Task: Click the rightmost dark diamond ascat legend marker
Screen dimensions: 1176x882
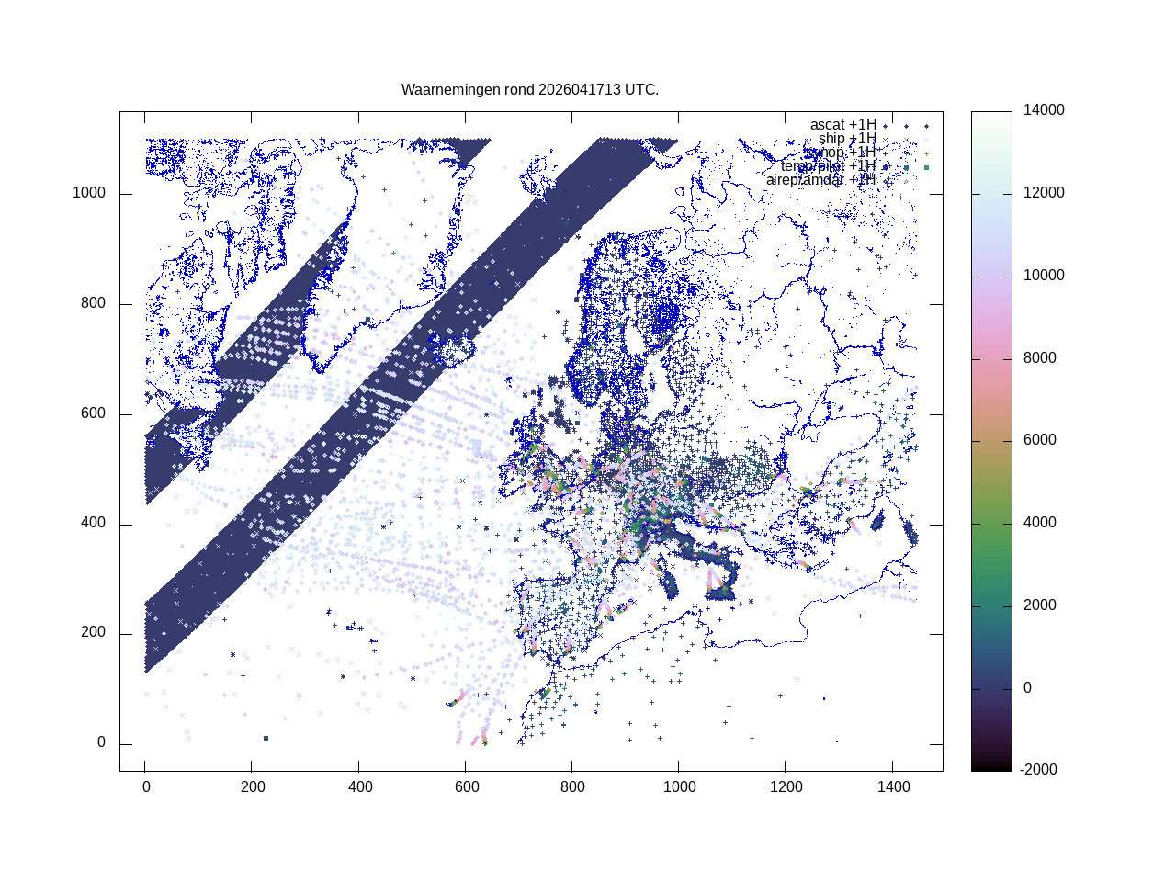Action: [926, 126]
